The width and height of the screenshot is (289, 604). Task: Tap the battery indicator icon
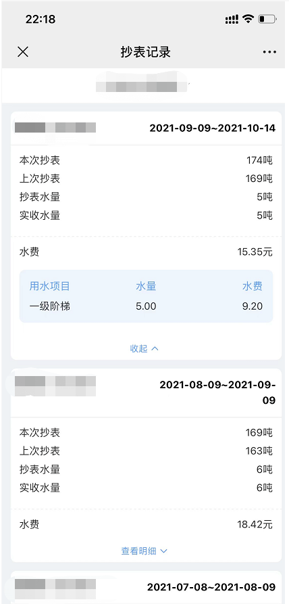[267, 19]
